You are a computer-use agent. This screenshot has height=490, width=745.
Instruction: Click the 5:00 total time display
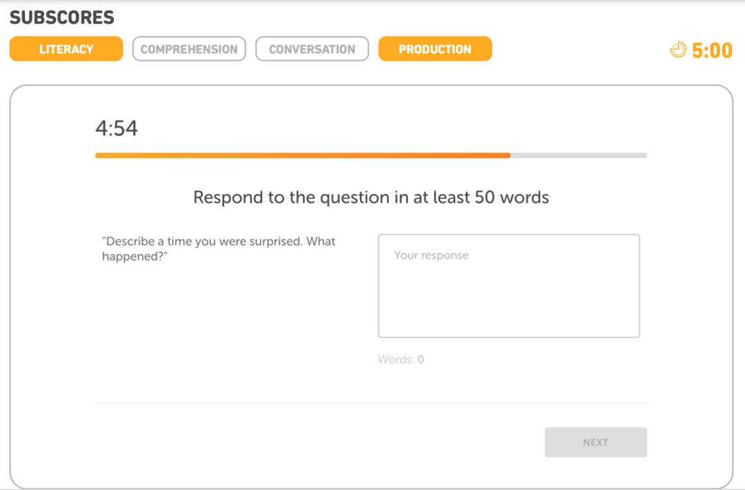[712, 50]
